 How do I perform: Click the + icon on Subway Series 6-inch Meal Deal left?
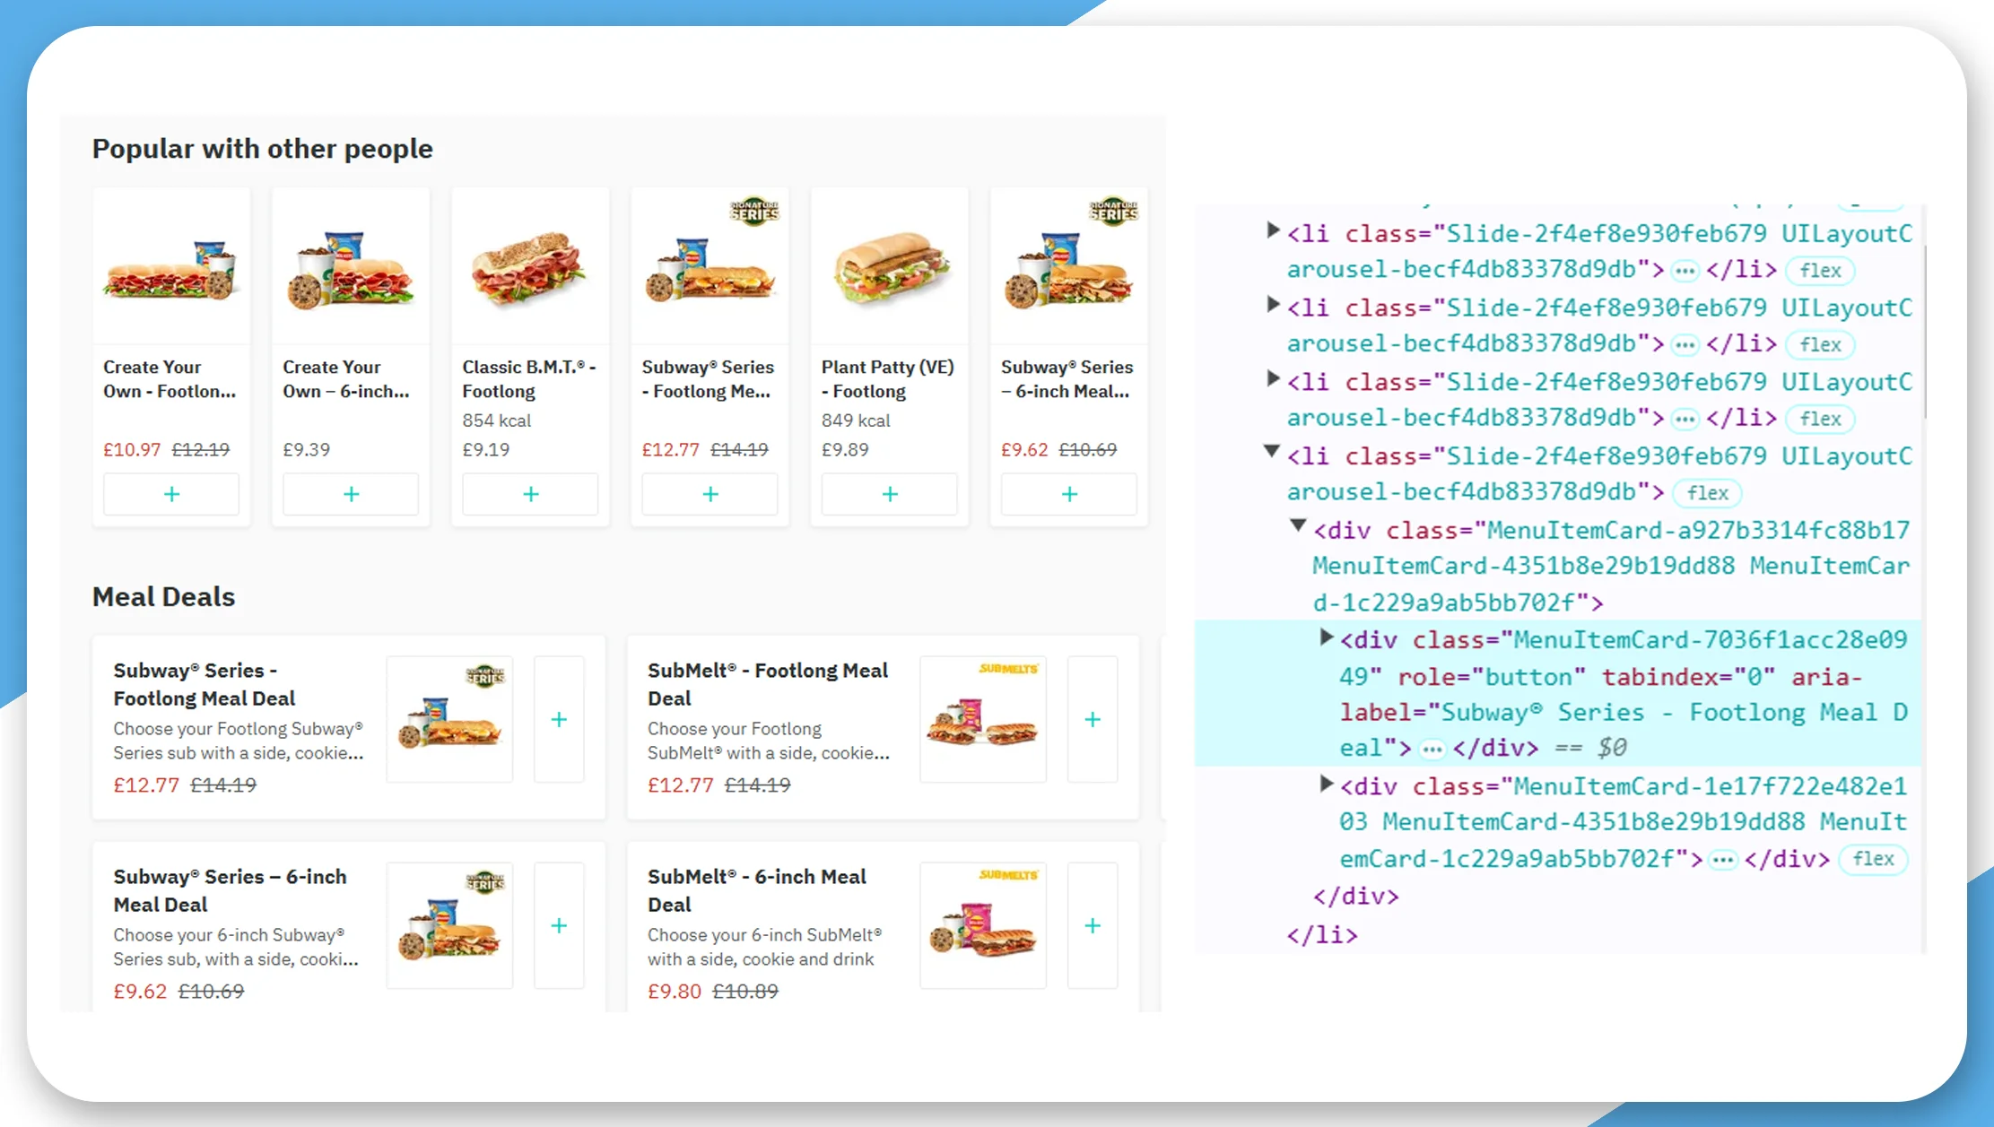tap(560, 925)
